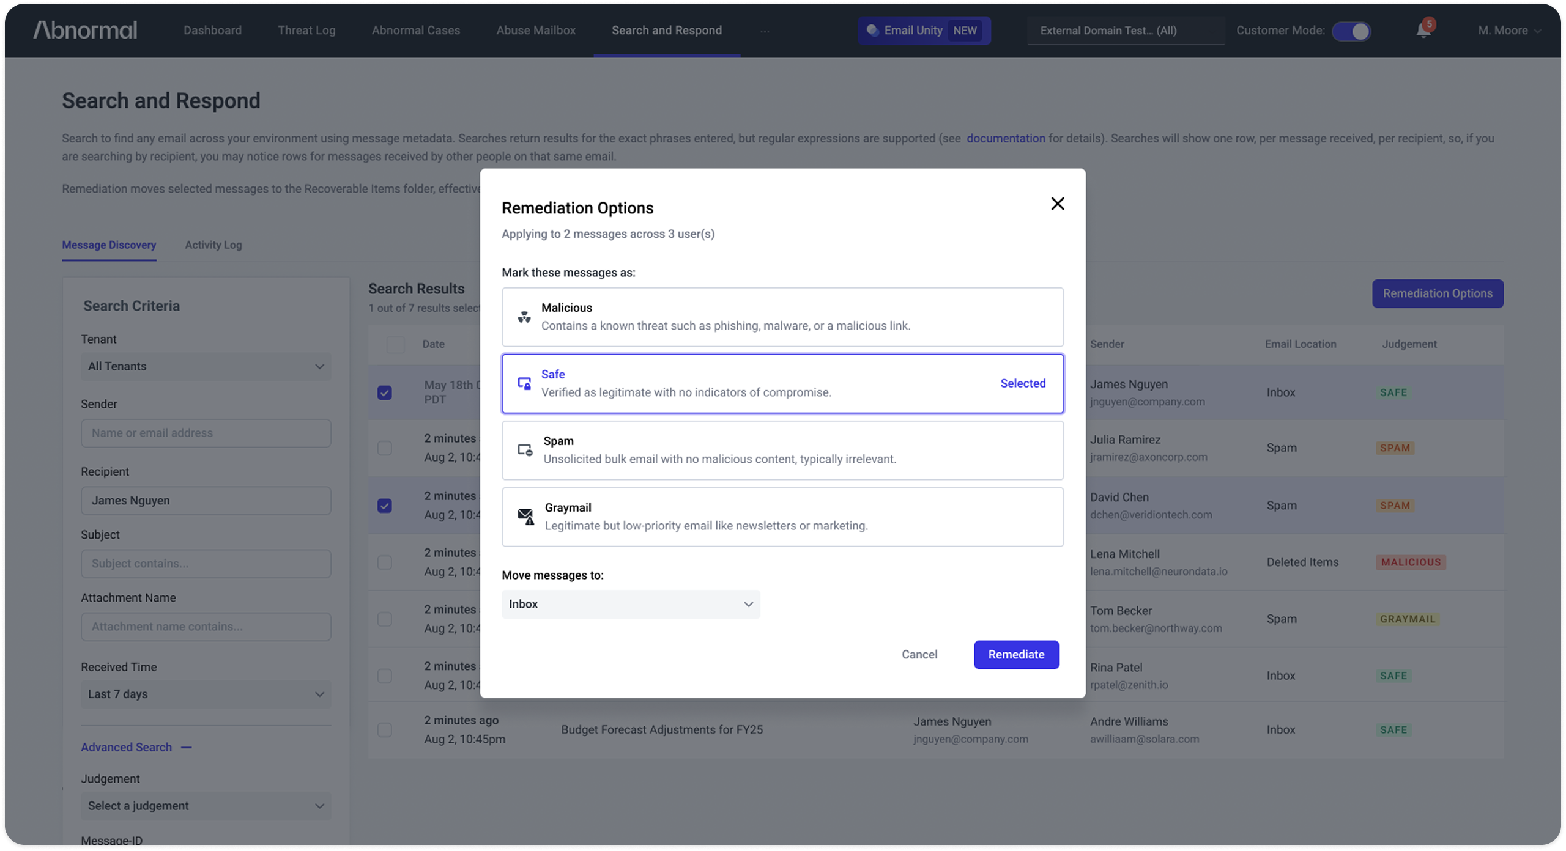Click the Sender input field
Screen dimensions: 1566x851
point(206,433)
